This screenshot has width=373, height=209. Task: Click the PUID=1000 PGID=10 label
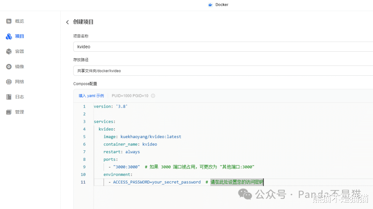click(x=130, y=96)
